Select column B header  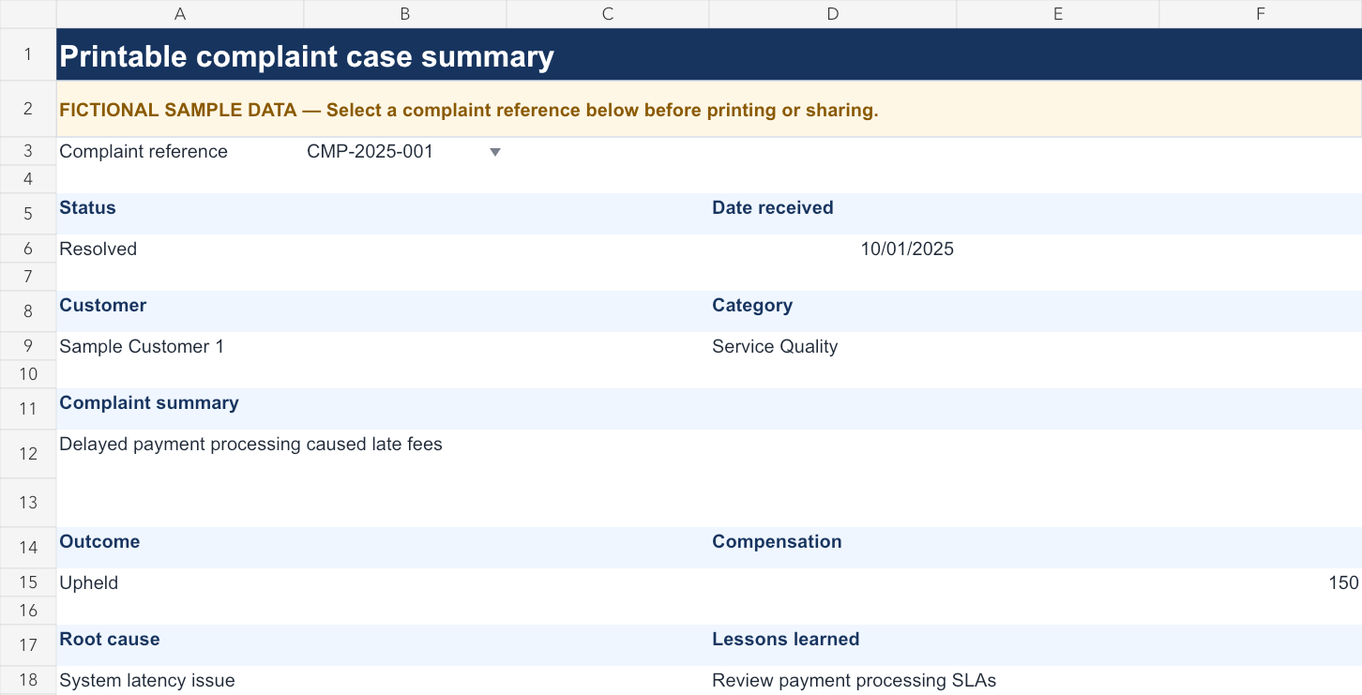[x=405, y=13]
